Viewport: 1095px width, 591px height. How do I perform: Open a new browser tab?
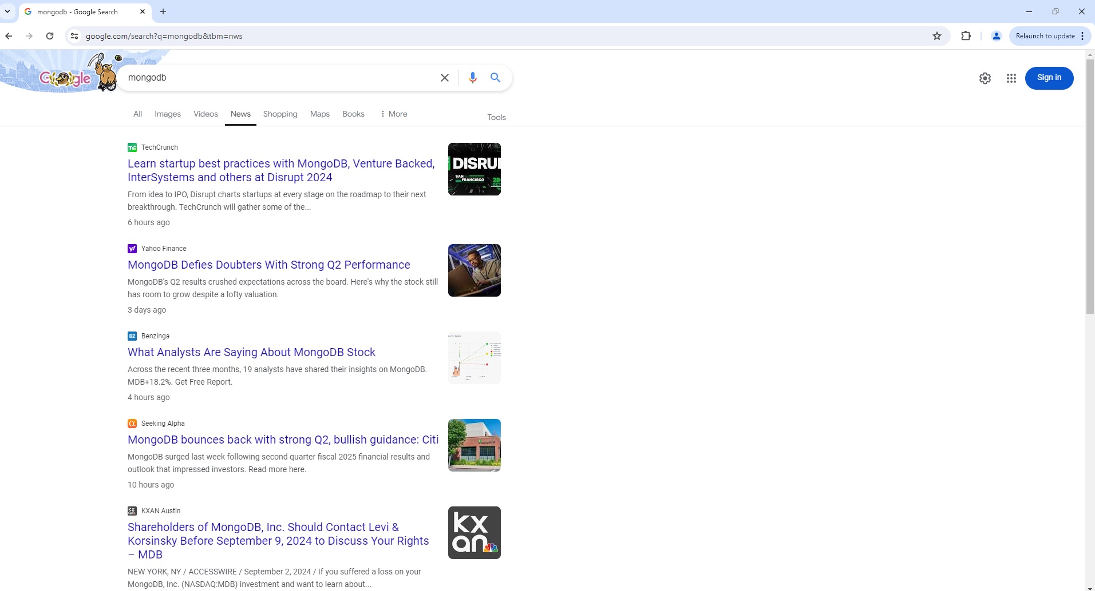[163, 11]
